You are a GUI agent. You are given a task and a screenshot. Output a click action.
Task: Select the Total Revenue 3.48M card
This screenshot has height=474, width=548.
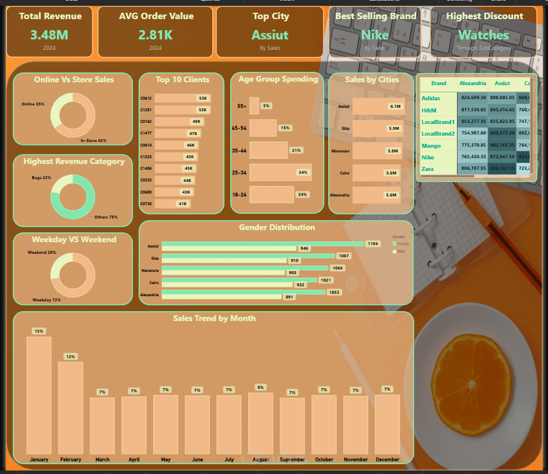click(x=49, y=32)
